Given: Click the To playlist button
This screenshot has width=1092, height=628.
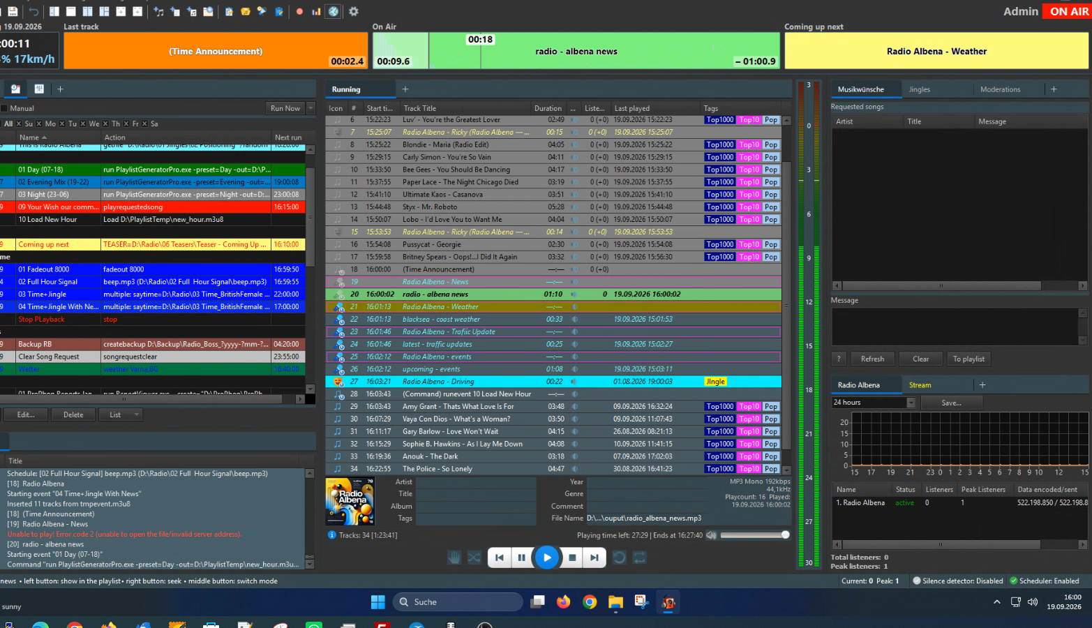Looking at the screenshot, I should point(968,359).
